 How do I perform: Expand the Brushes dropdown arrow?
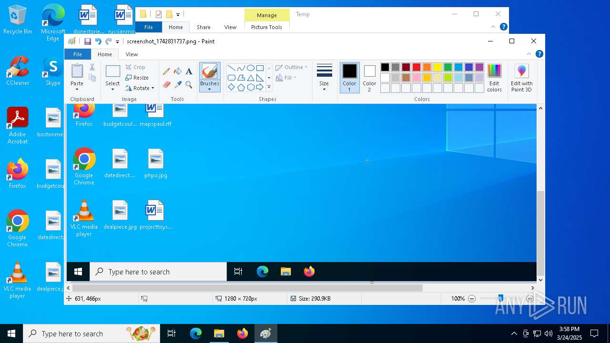coord(209,89)
